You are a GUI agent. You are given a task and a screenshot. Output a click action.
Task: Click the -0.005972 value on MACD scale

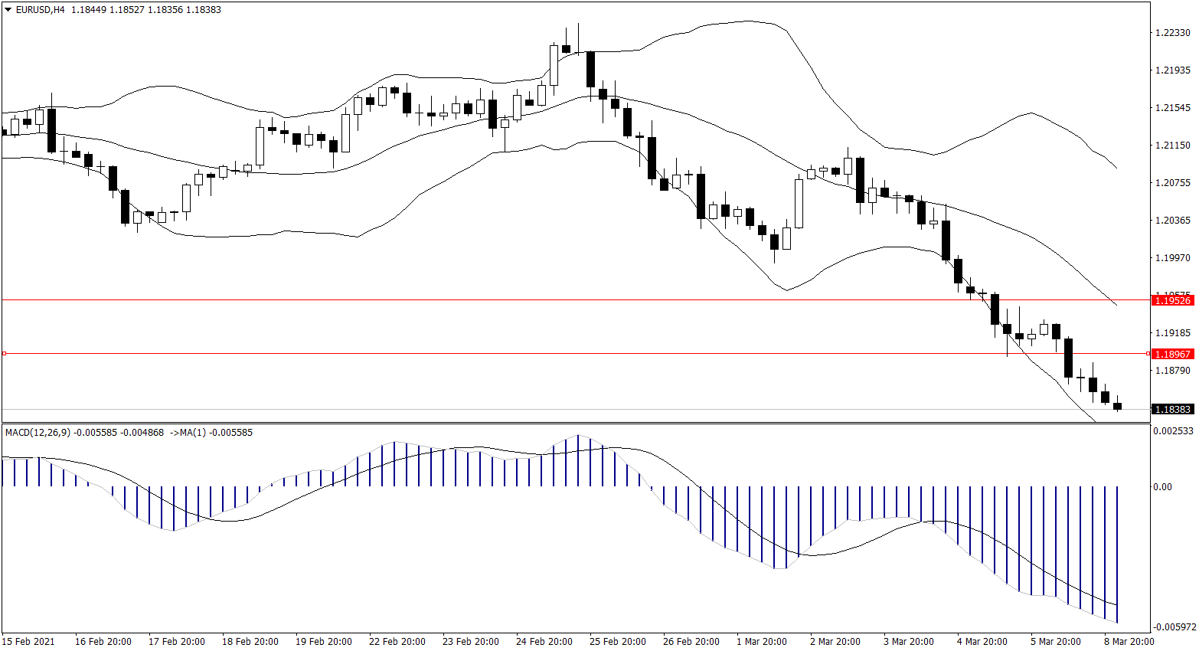pyautogui.click(x=1174, y=626)
